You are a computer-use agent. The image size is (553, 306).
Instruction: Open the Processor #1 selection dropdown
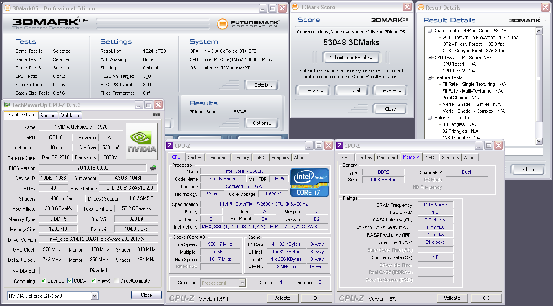(242, 283)
